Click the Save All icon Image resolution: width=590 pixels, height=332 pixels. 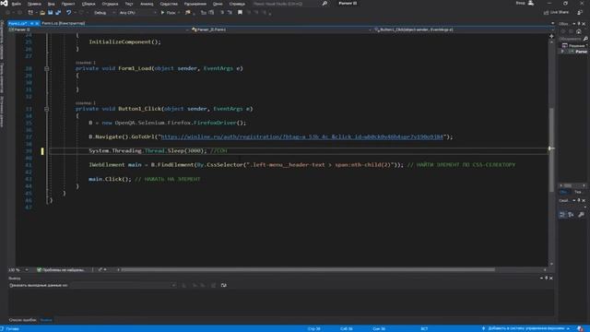click(x=58, y=12)
